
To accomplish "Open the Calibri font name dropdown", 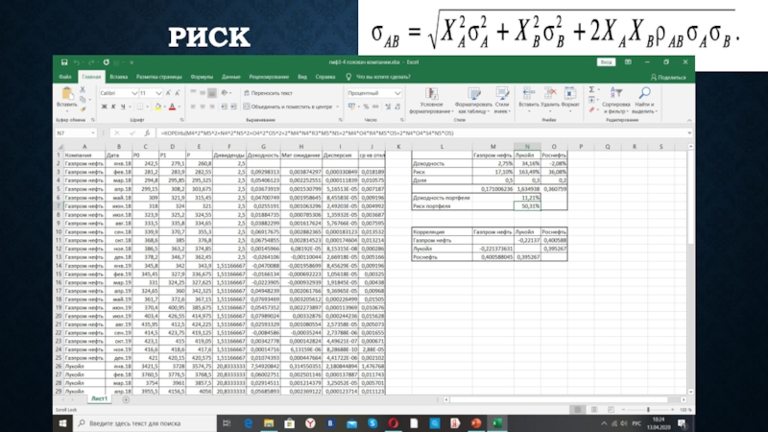I will (x=134, y=93).
